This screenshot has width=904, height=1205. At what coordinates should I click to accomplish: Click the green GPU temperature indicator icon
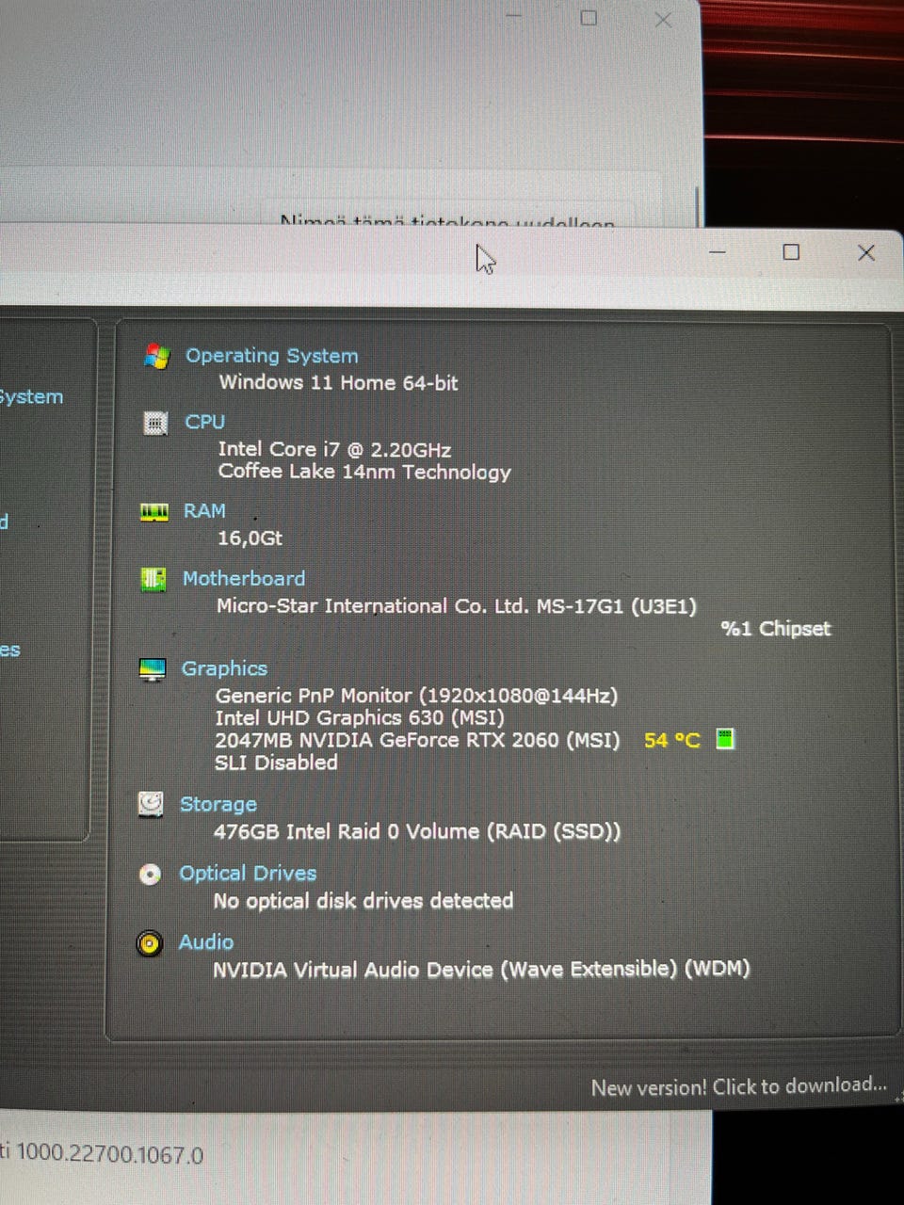(724, 739)
